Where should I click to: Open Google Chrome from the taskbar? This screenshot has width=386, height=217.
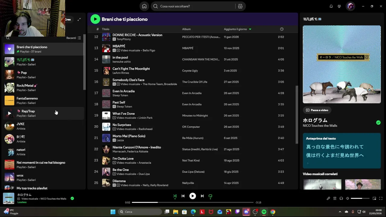pos(273,212)
